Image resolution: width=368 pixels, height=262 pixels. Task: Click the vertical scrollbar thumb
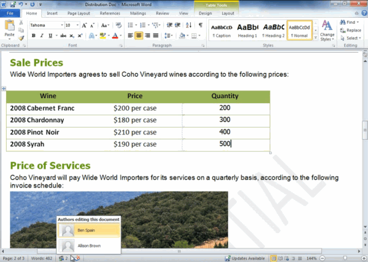pyautogui.click(x=365, y=130)
